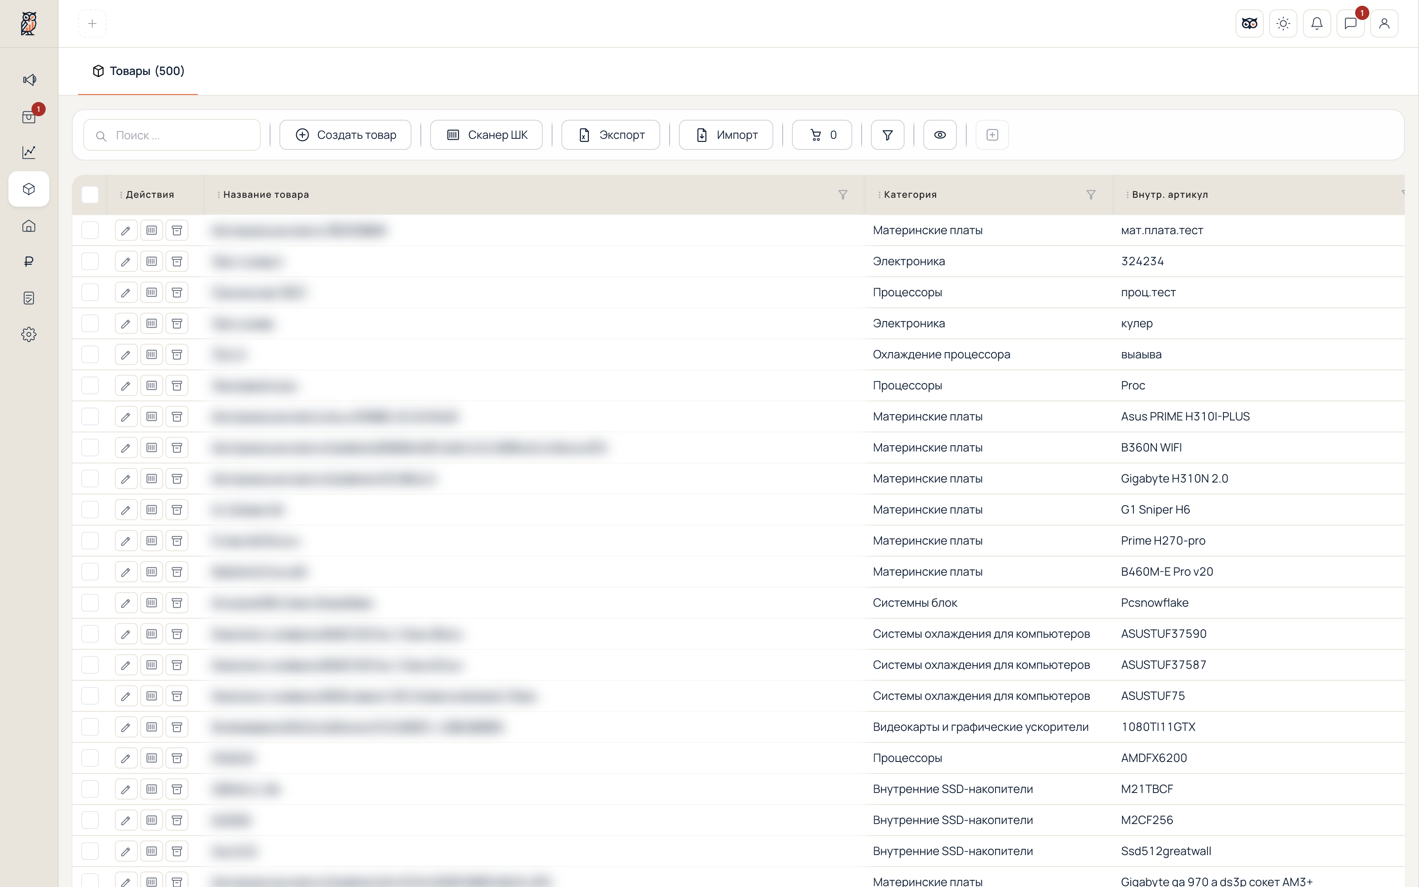Select all rows with the header checkbox
The width and height of the screenshot is (1419, 887).
90,195
